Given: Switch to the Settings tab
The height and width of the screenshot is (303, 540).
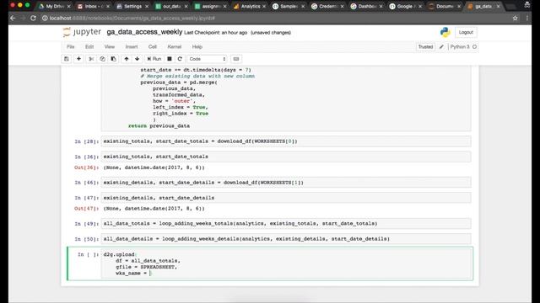Looking at the screenshot, I should [x=132, y=6].
